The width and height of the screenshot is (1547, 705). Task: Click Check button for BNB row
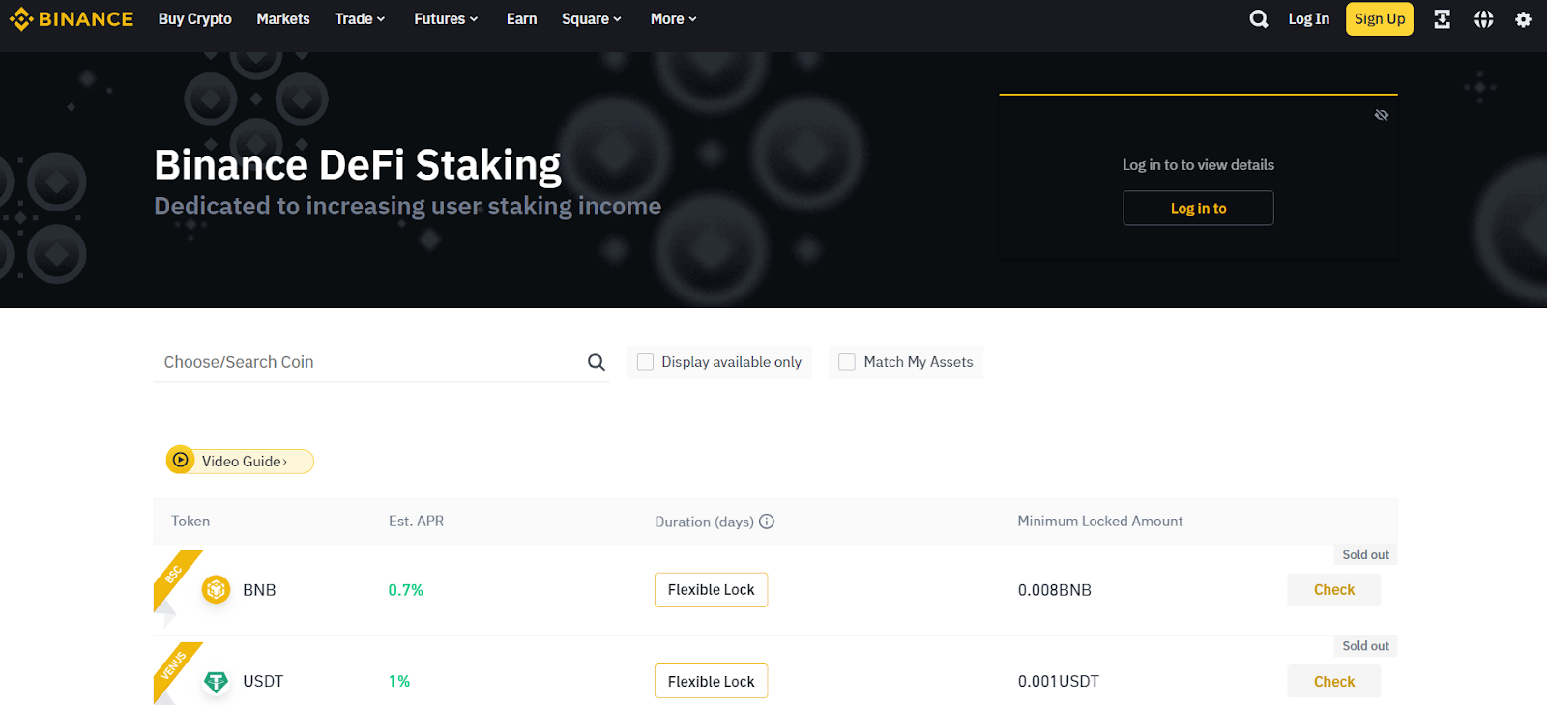[1334, 590]
